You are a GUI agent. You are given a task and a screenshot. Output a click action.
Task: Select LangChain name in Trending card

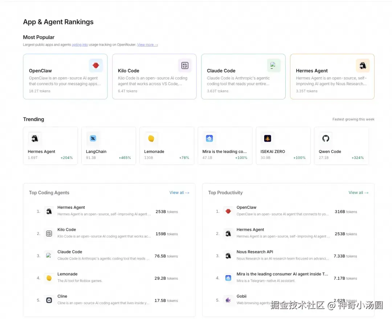click(x=96, y=152)
